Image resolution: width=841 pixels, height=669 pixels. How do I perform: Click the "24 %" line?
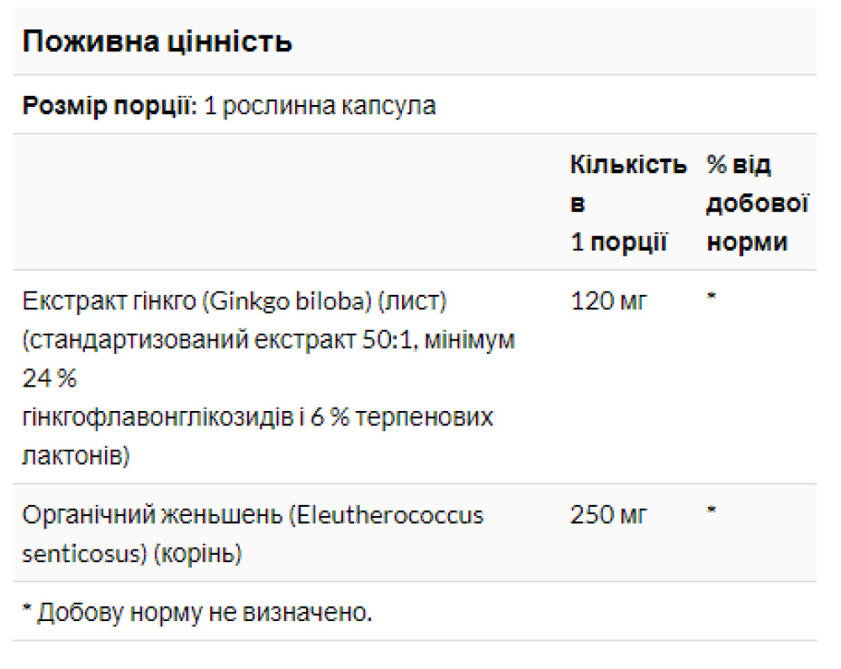point(50,379)
